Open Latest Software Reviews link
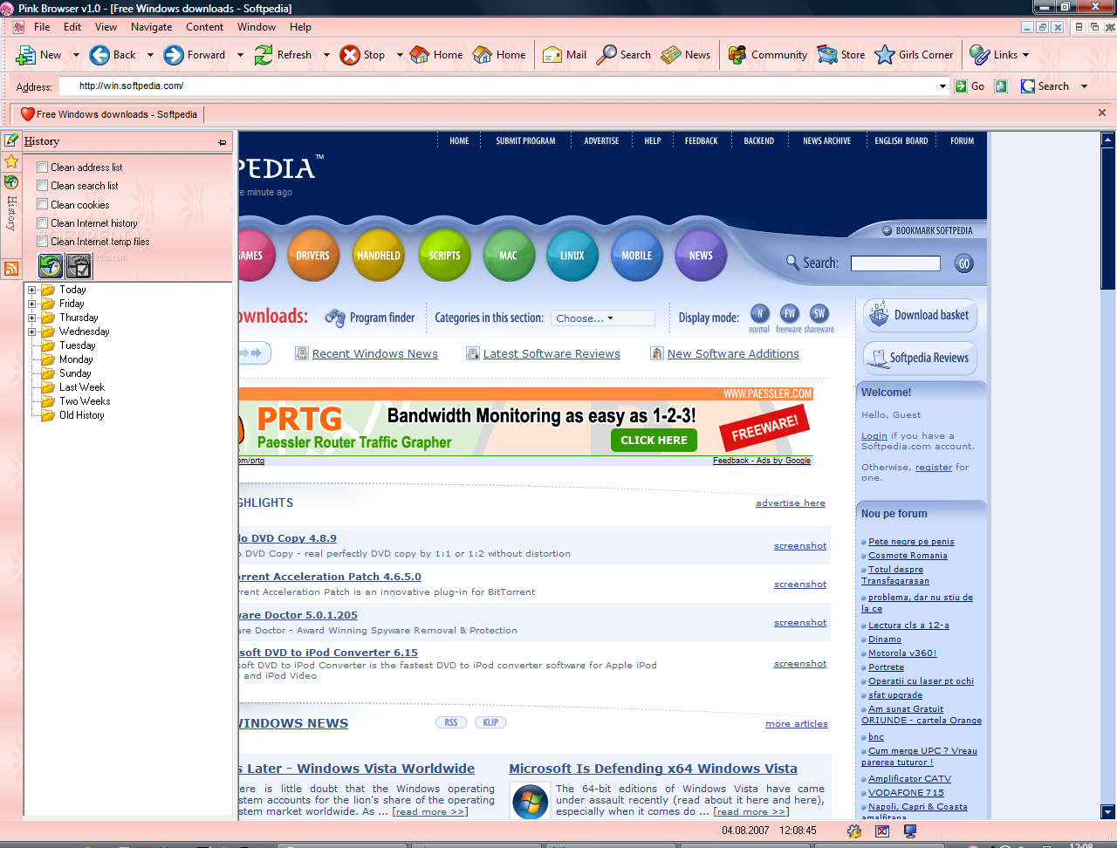The height and width of the screenshot is (848, 1117). point(552,353)
